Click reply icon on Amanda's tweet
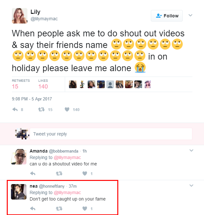The width and height of the screenshot is (204, 215). click(33, 173)
